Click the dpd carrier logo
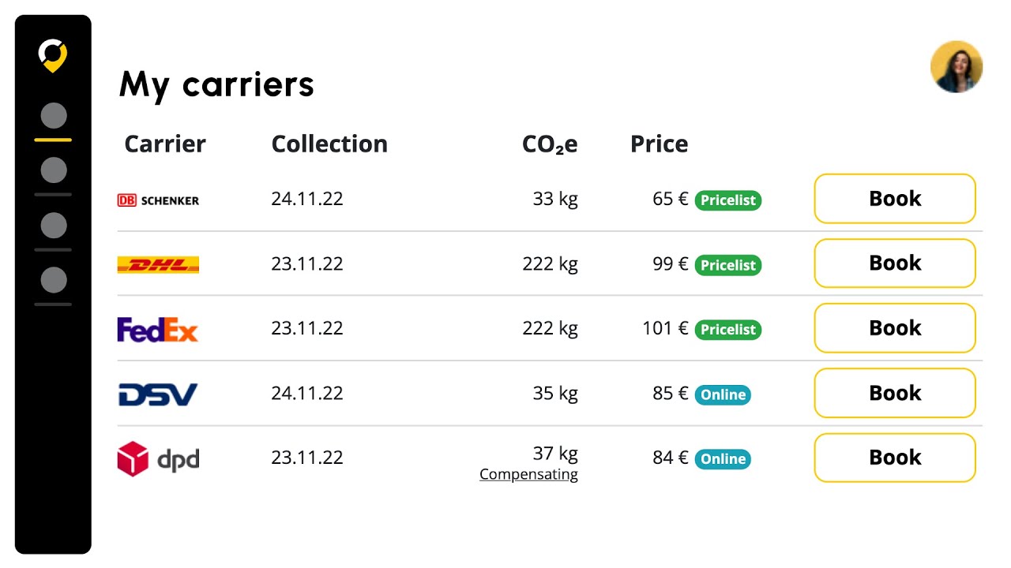 [158, 458]
